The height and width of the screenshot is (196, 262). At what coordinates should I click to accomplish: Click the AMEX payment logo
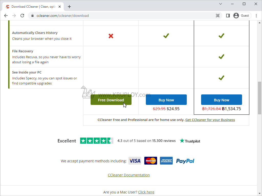tap(166, 161)
